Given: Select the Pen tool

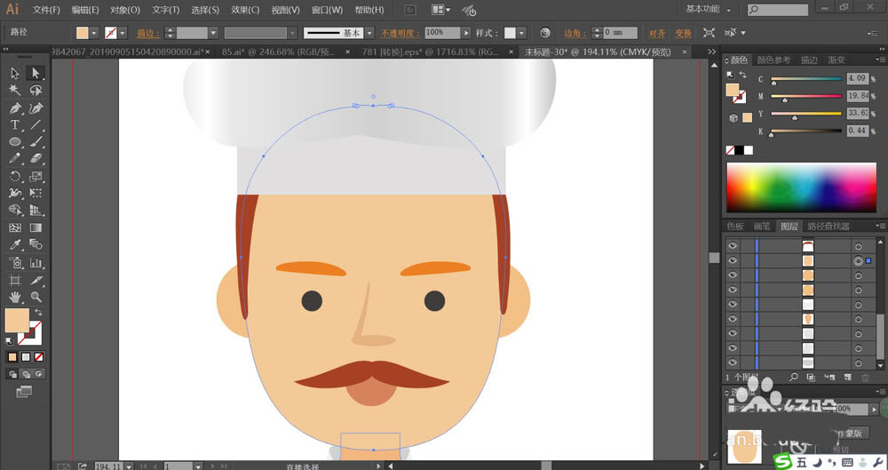Looking at the screenshot, I should [15, 108].
